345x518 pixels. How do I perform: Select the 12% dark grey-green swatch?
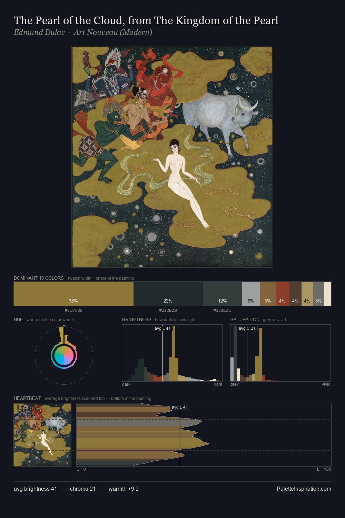223,294
